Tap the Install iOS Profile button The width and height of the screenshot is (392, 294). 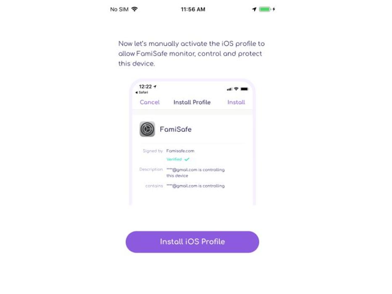click(x=192, y=242)
